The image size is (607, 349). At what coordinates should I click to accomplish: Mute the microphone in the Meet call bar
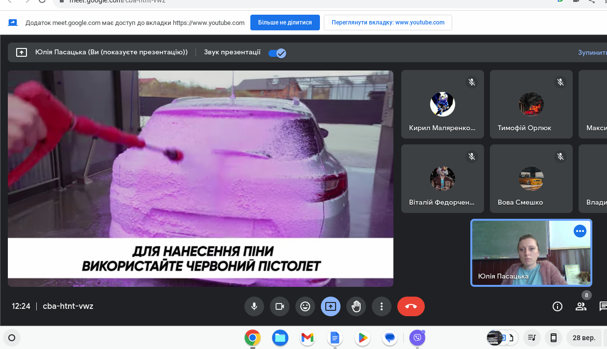pos(254,306)
